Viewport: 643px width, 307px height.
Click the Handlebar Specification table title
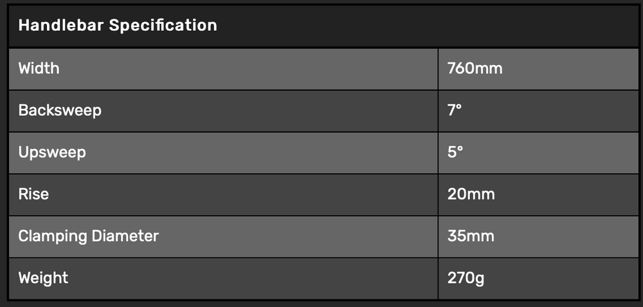[x=118, y=26]
